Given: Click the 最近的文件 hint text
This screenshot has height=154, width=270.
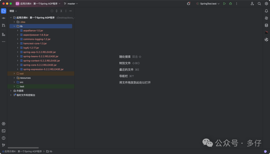Looking at the screenshot, I should pyautogui.click(x=126, y=70).
